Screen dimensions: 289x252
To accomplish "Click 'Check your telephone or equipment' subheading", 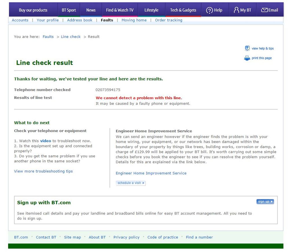I will tap(50, 131).
